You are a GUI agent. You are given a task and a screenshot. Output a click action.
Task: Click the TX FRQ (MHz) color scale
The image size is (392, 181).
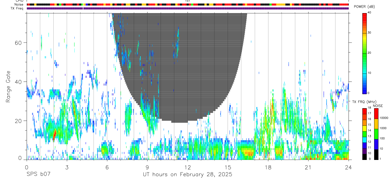coord(365,134)
